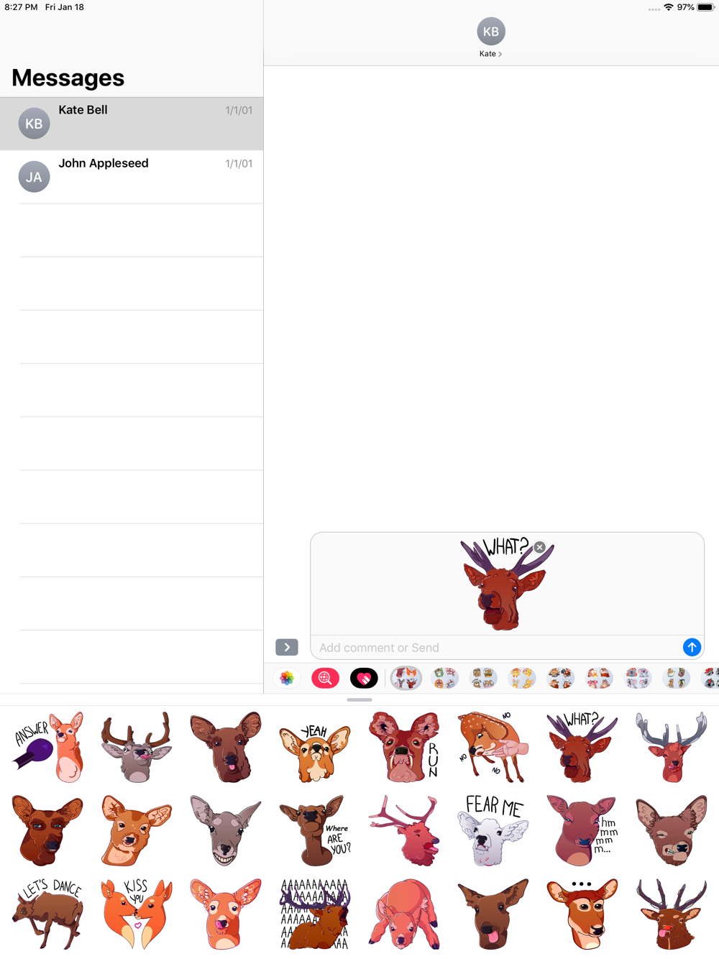Screen dimensions: 719x959
Task: Pick the KISS YOU two-deer sticker
Action: point(137,914)
